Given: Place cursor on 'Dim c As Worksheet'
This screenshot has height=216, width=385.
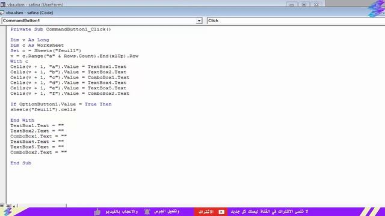Looking at the screenshot, I should 37,46.
